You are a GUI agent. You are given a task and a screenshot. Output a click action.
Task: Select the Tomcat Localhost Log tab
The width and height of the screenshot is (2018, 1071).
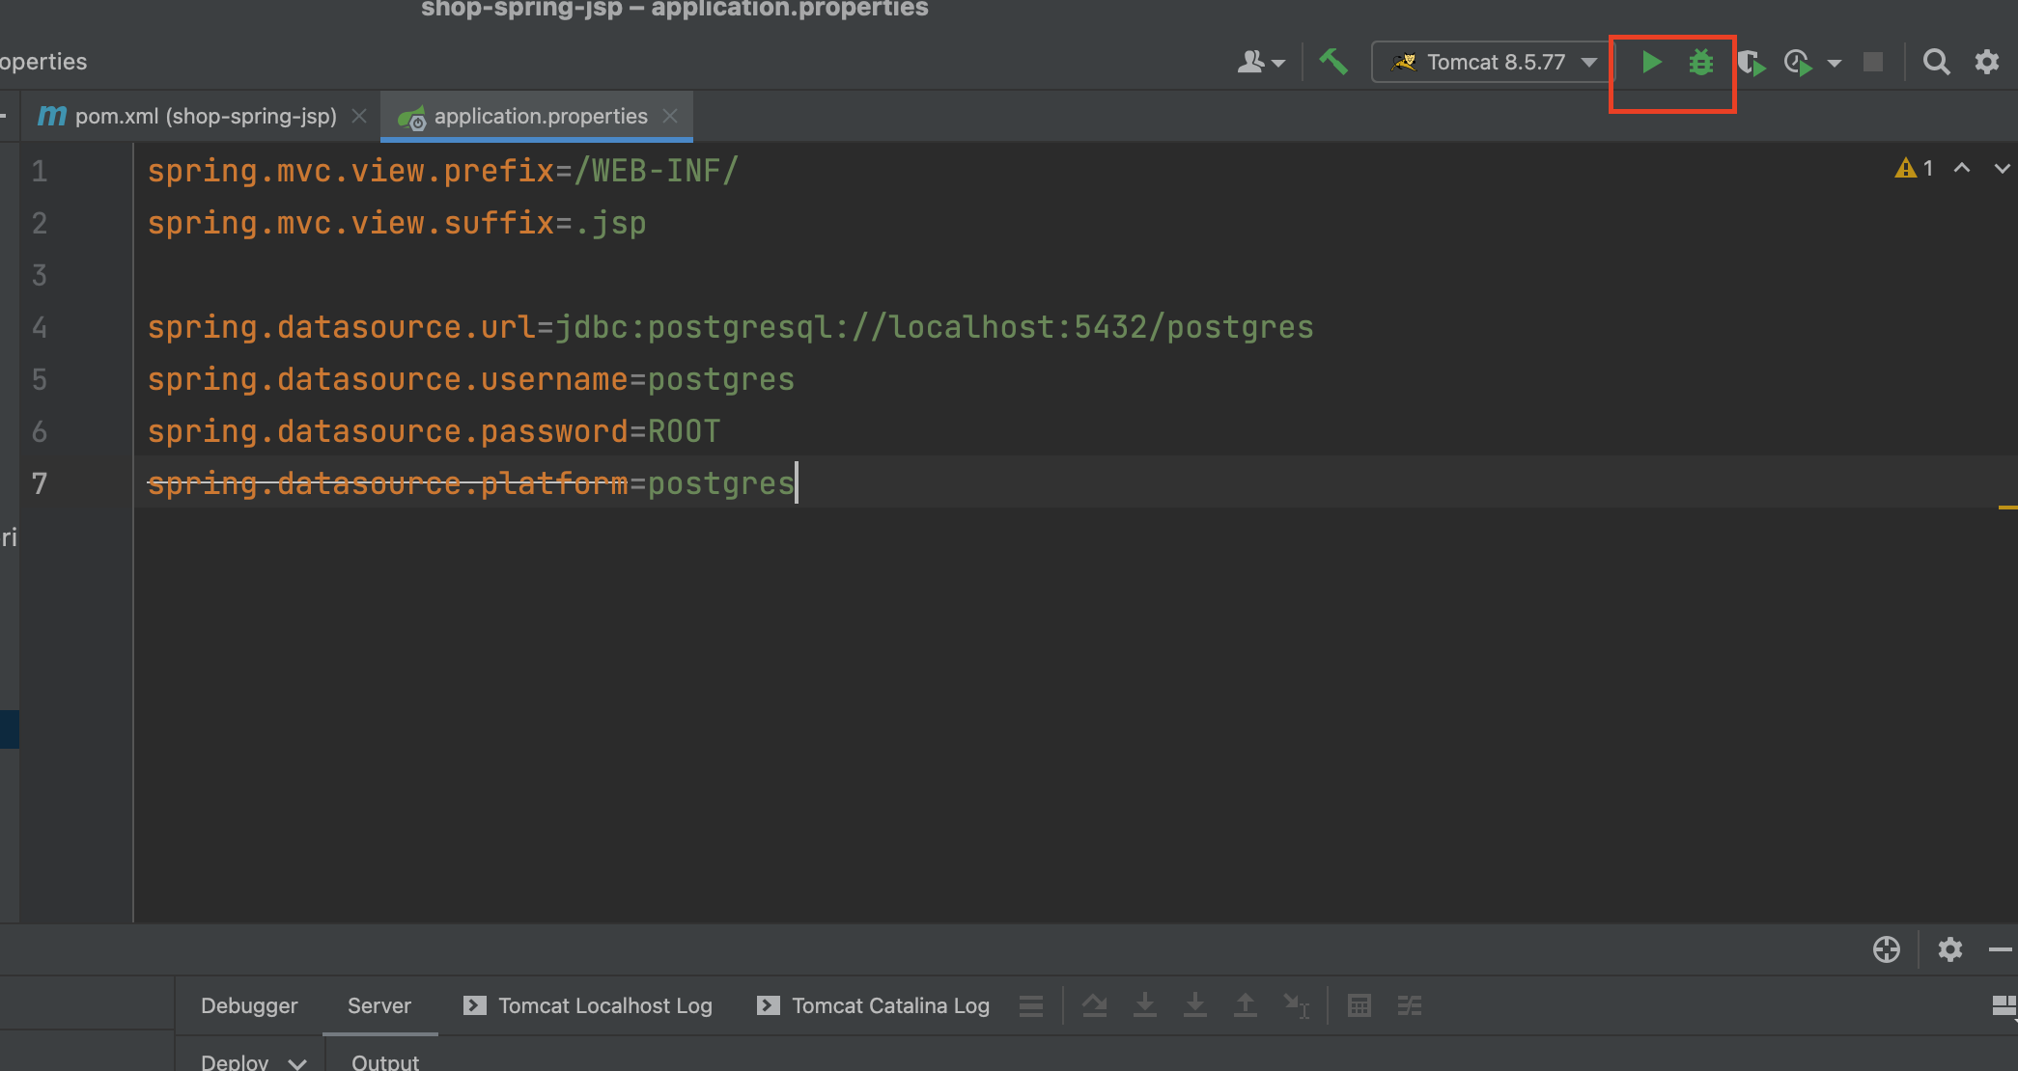[604, 1005]
